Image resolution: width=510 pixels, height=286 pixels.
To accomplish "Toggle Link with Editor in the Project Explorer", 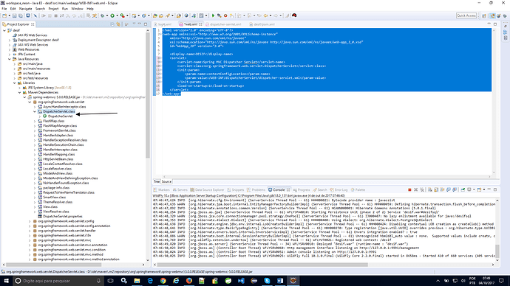I will pos(118,24).
